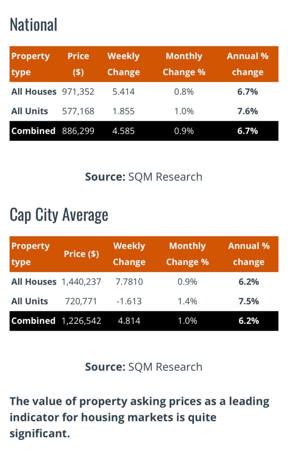Select the National Combined price 886,299
This screenshot has height=453, width=288.
pyautogui.click(x=78, y=131)
